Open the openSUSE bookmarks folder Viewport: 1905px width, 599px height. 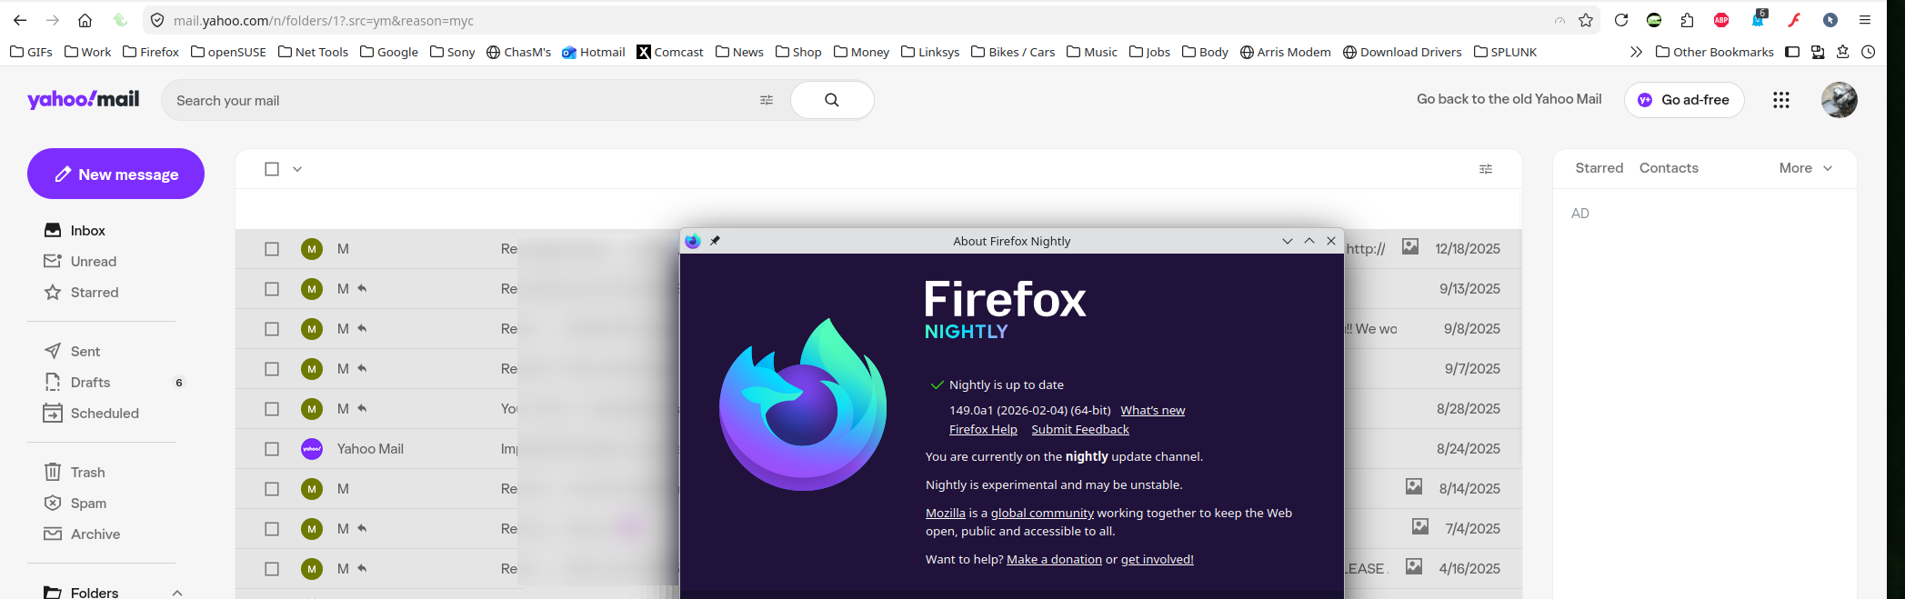(229, 52)
